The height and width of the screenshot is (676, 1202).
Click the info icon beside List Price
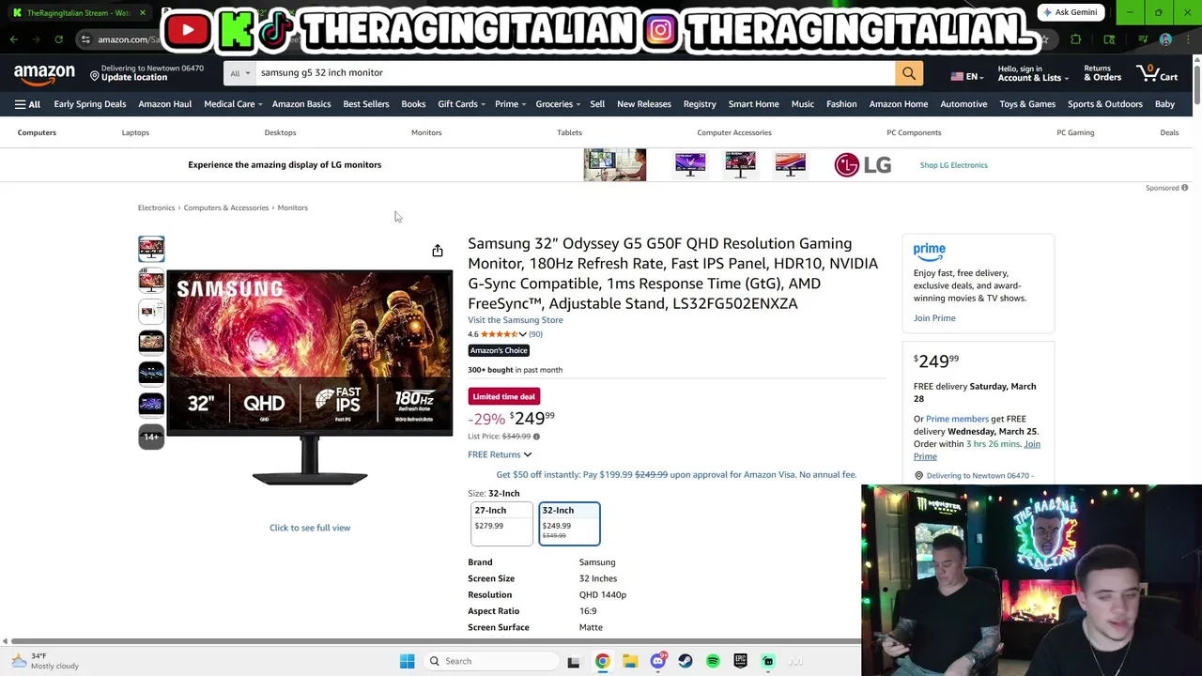click(536, 437)
